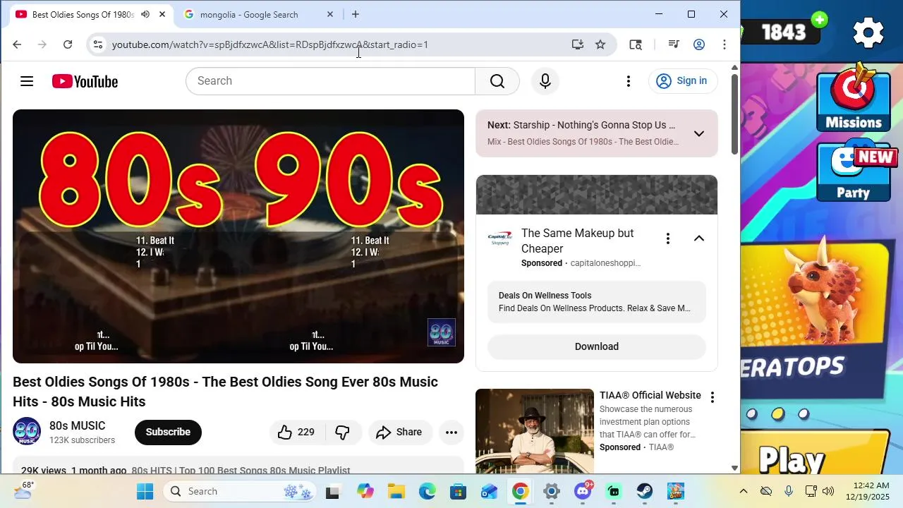Expand the Next up mix playlist
903x508 pixels.
[x=699, y=133]
